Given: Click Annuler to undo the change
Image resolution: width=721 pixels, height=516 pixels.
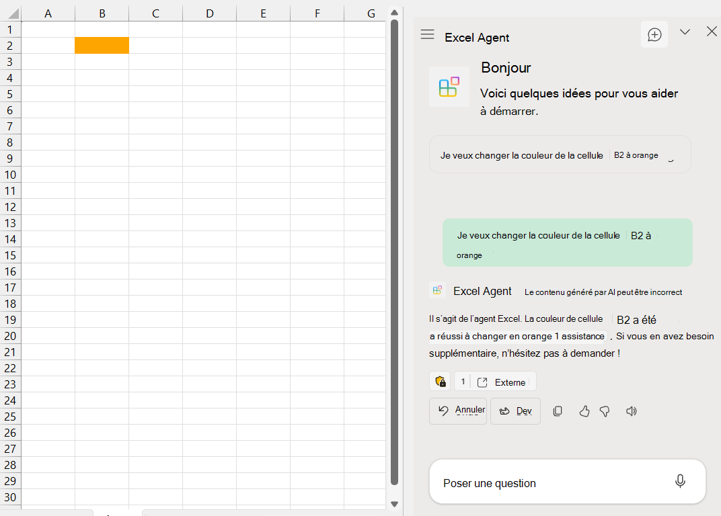Looking at the screenshot, I should [458, 411].
